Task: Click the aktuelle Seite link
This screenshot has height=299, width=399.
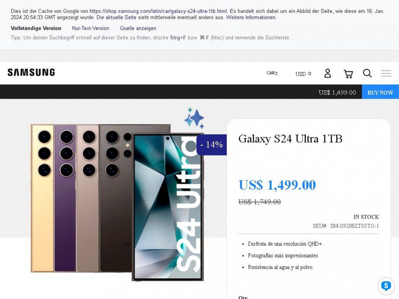Action: click(x=121, y=17)
